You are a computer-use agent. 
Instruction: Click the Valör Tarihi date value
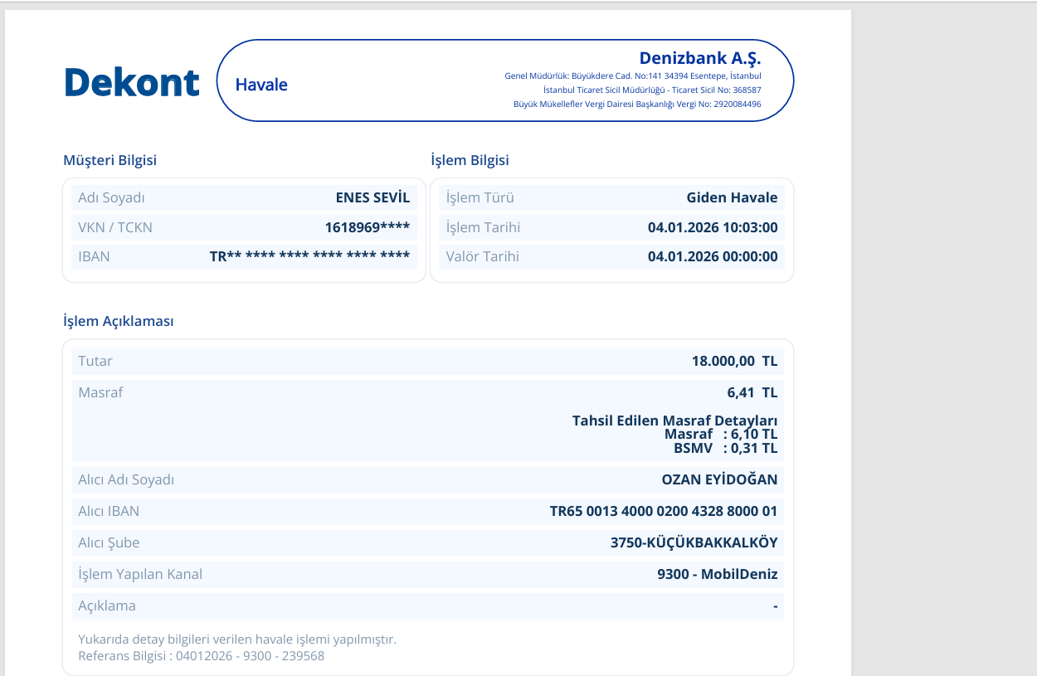pos(713,256)
